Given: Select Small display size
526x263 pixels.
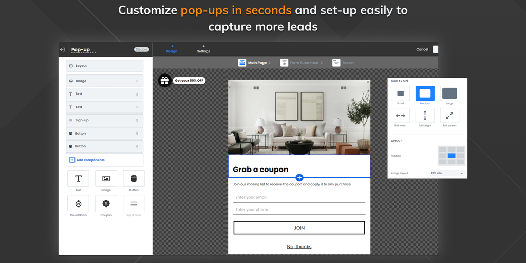Looking at the screenshot, I should click(x=400, y=93).
